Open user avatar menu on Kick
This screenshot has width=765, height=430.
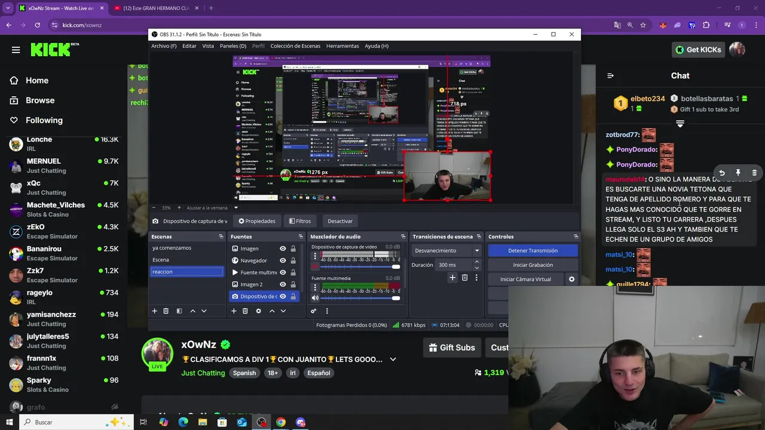pos(737,50)
